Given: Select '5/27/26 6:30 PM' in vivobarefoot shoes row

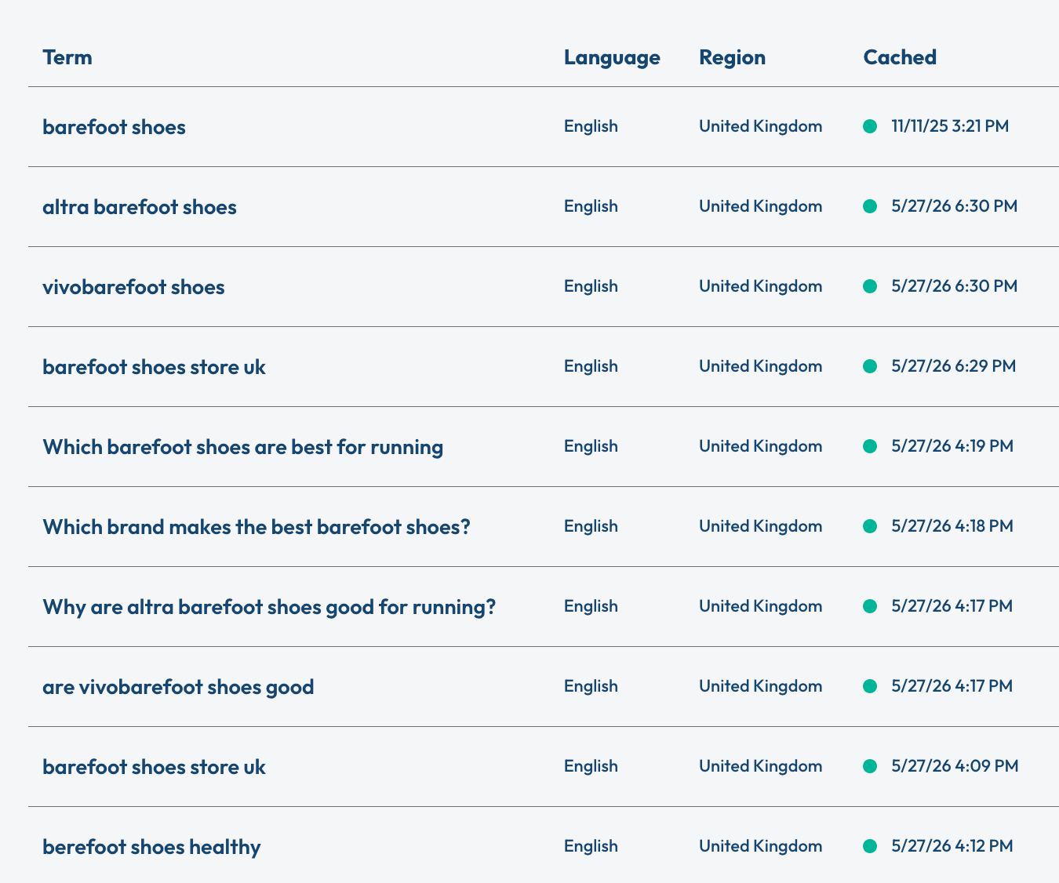Looking at the screenshot, I should 955,286.
